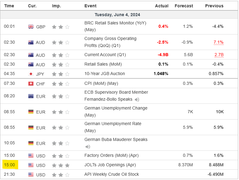
Task: Click the Swiss flag beside CHF
Action: point(31,84)
